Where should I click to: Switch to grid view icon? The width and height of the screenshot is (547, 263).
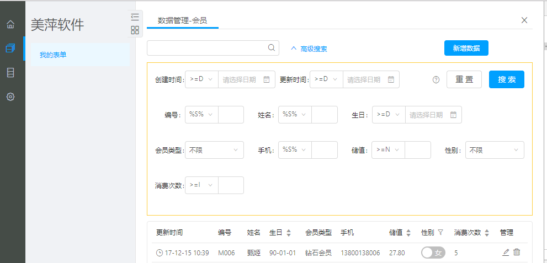pyautogui.click(x=135, y=30)
